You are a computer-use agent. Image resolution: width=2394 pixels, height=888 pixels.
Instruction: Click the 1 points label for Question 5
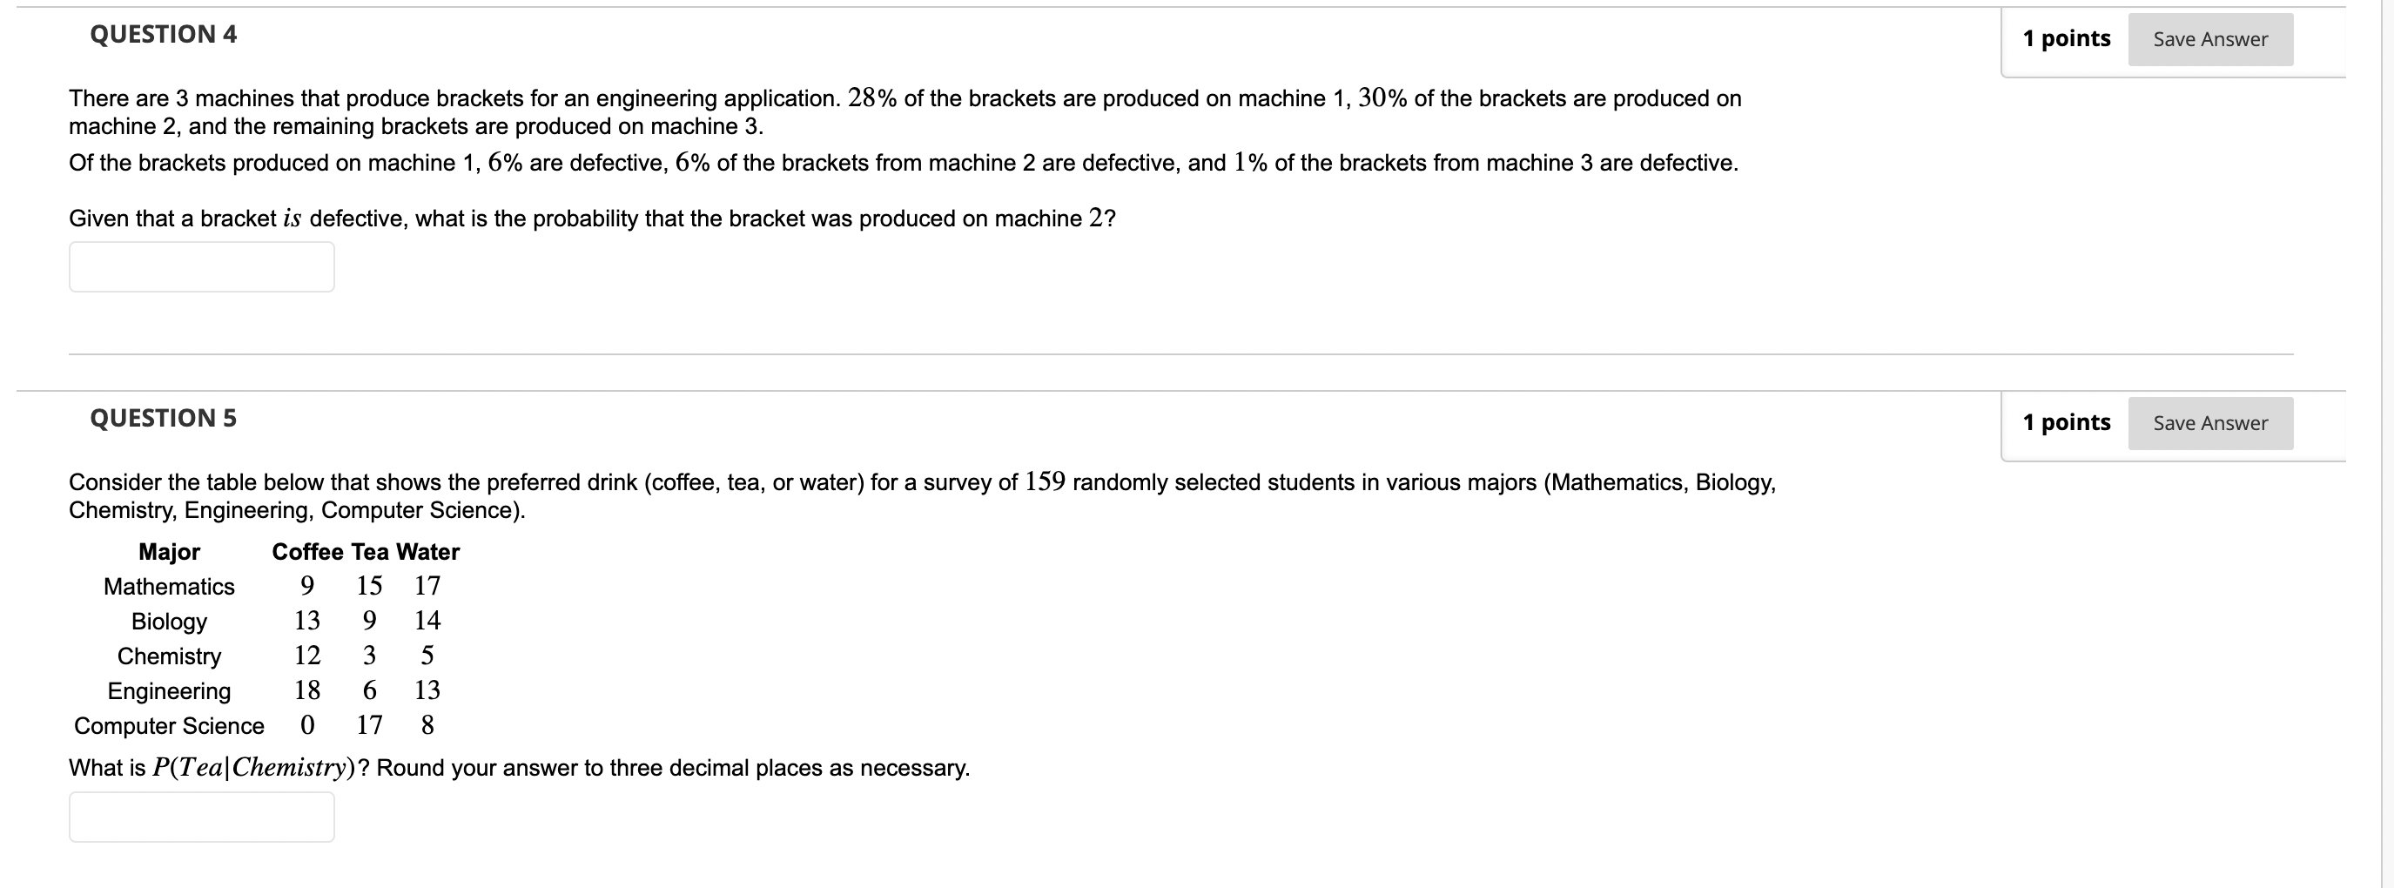pos(2067,422)
